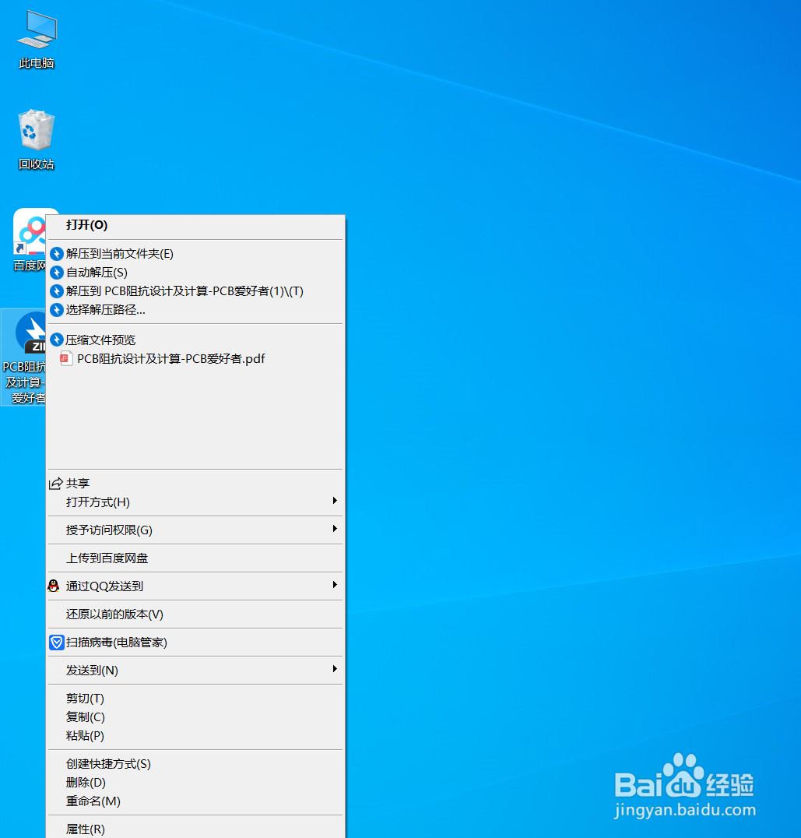Choose 打开(O) from the context menu
The height and width of the screenshot is (838, 801).
click(x=195, y=225)
